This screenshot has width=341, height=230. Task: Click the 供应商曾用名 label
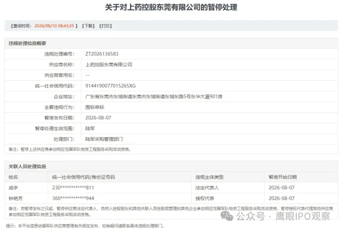[59, 75]
